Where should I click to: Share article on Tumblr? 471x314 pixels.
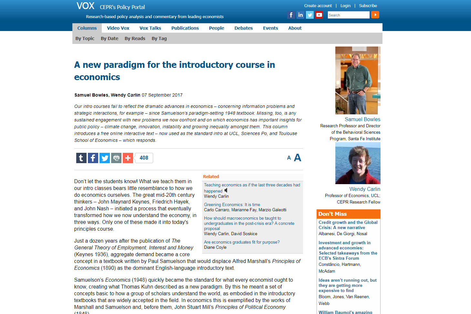(81, 158)
